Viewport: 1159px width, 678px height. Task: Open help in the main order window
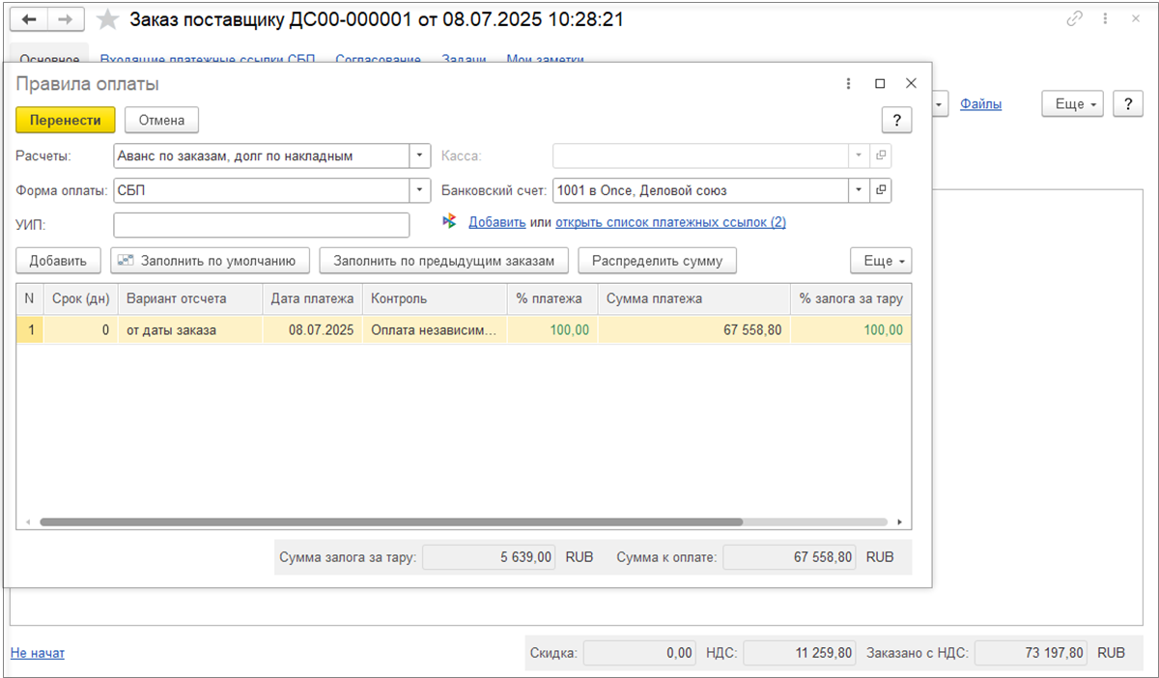(x=1128, y=103)
